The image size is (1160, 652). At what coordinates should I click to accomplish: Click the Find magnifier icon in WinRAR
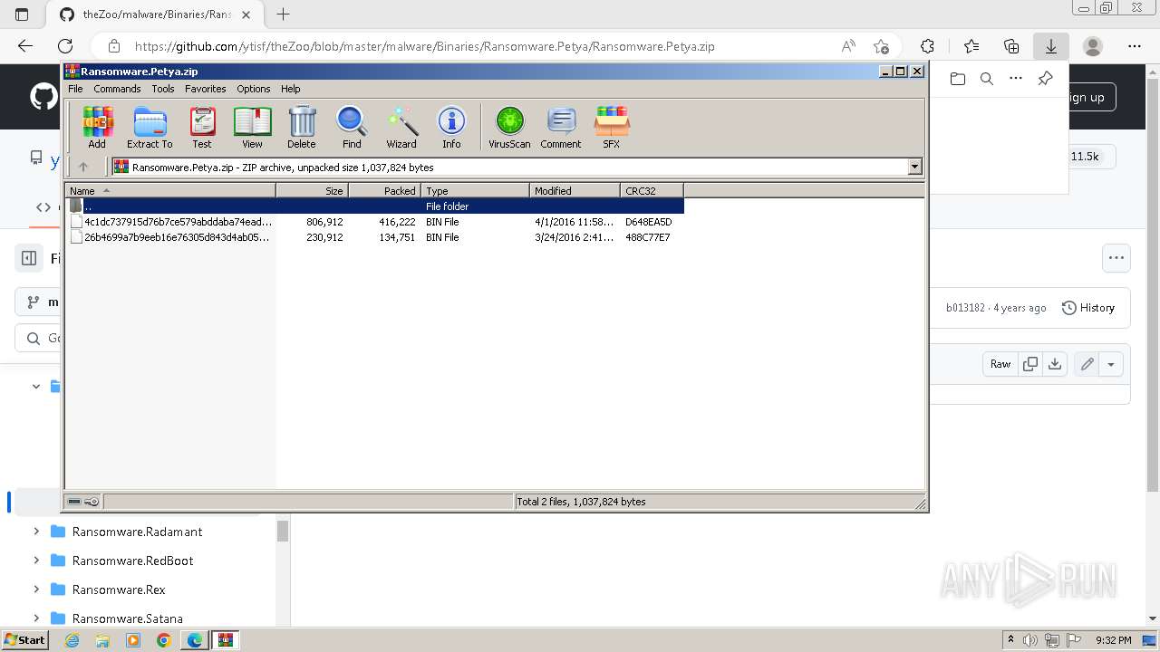click(x=352, y=127)
